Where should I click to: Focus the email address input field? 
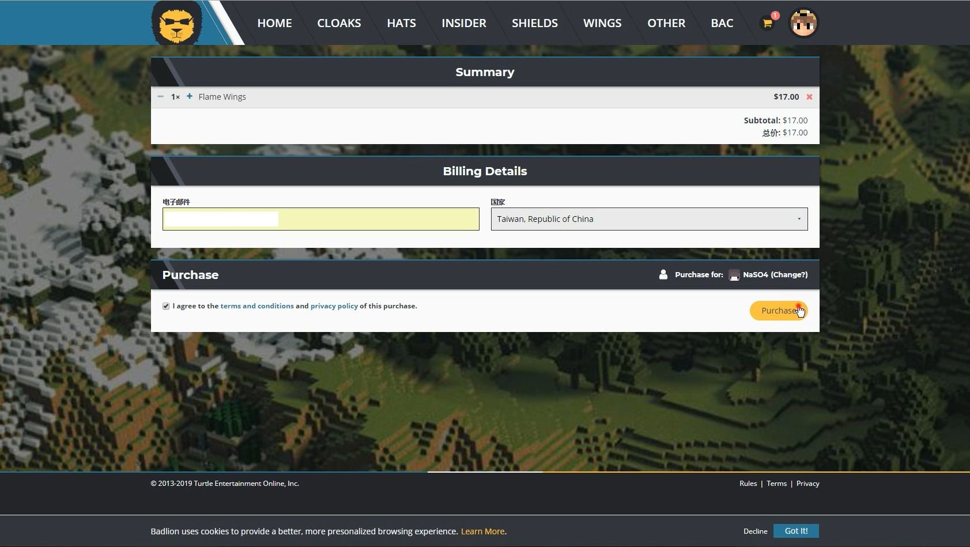pos(320,219)
